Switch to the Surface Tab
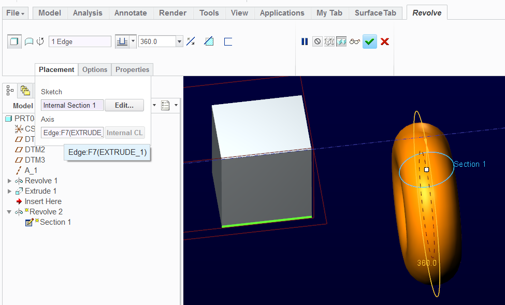Image resolution: width=505 pixels, height=305 pixels. (x=376, y=13)
